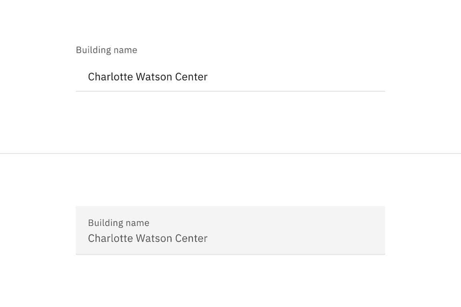Click the divider line between the two inputs

click(x=230, y=153)
